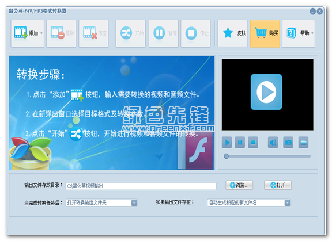The height and width of the screenshot is (241, 332).
Task: Start conversion with the 开始 button
Action: [130, 33]
